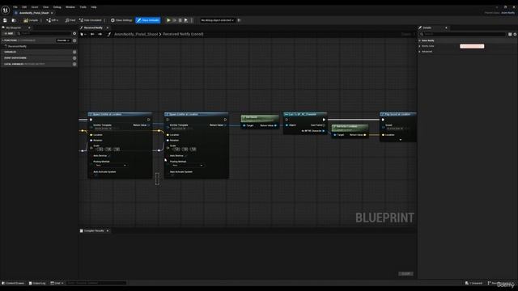Click the Notify Color swatch
518x291 pixels.
coord(472,46)
